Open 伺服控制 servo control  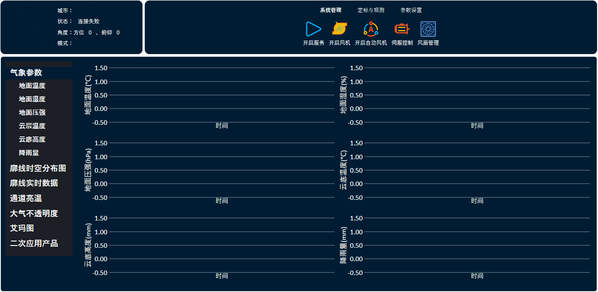click(401, 30)
